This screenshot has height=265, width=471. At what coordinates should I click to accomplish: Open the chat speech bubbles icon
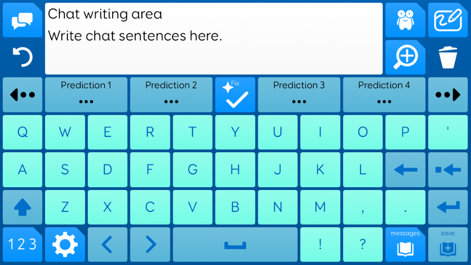(22, 20)
